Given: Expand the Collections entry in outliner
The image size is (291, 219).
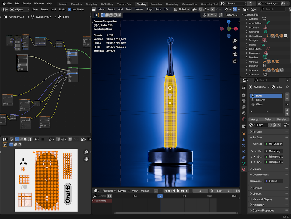Looking at the screenshot, I should pos(247,36).
